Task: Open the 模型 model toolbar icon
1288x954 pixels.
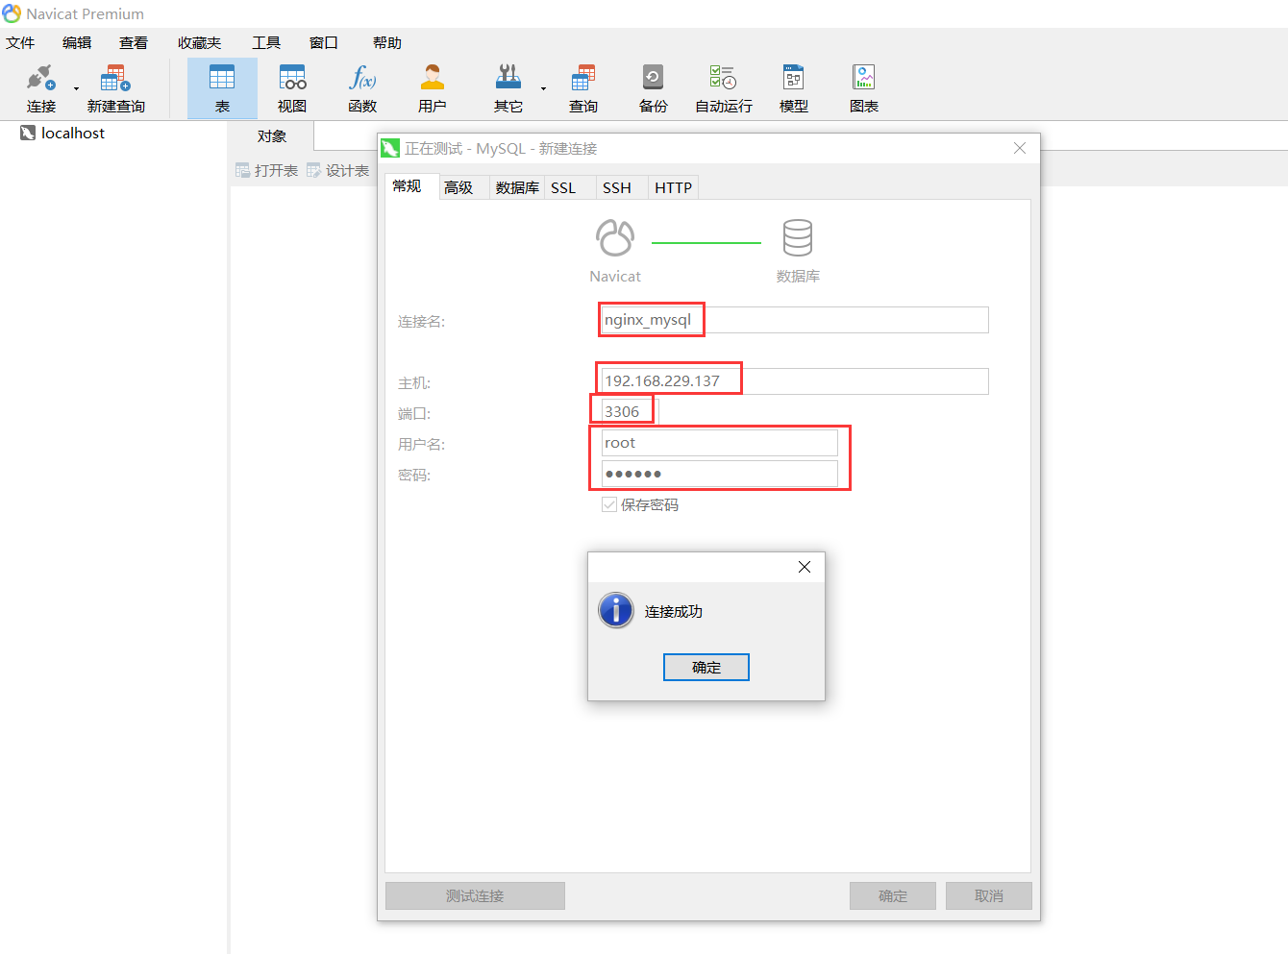Action: (794, 87)
